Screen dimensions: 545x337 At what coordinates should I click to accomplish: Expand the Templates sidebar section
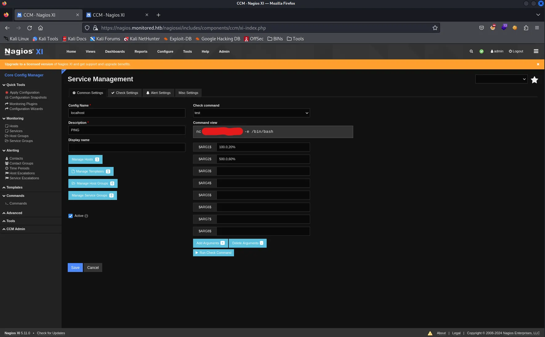[x=14, y=188]
